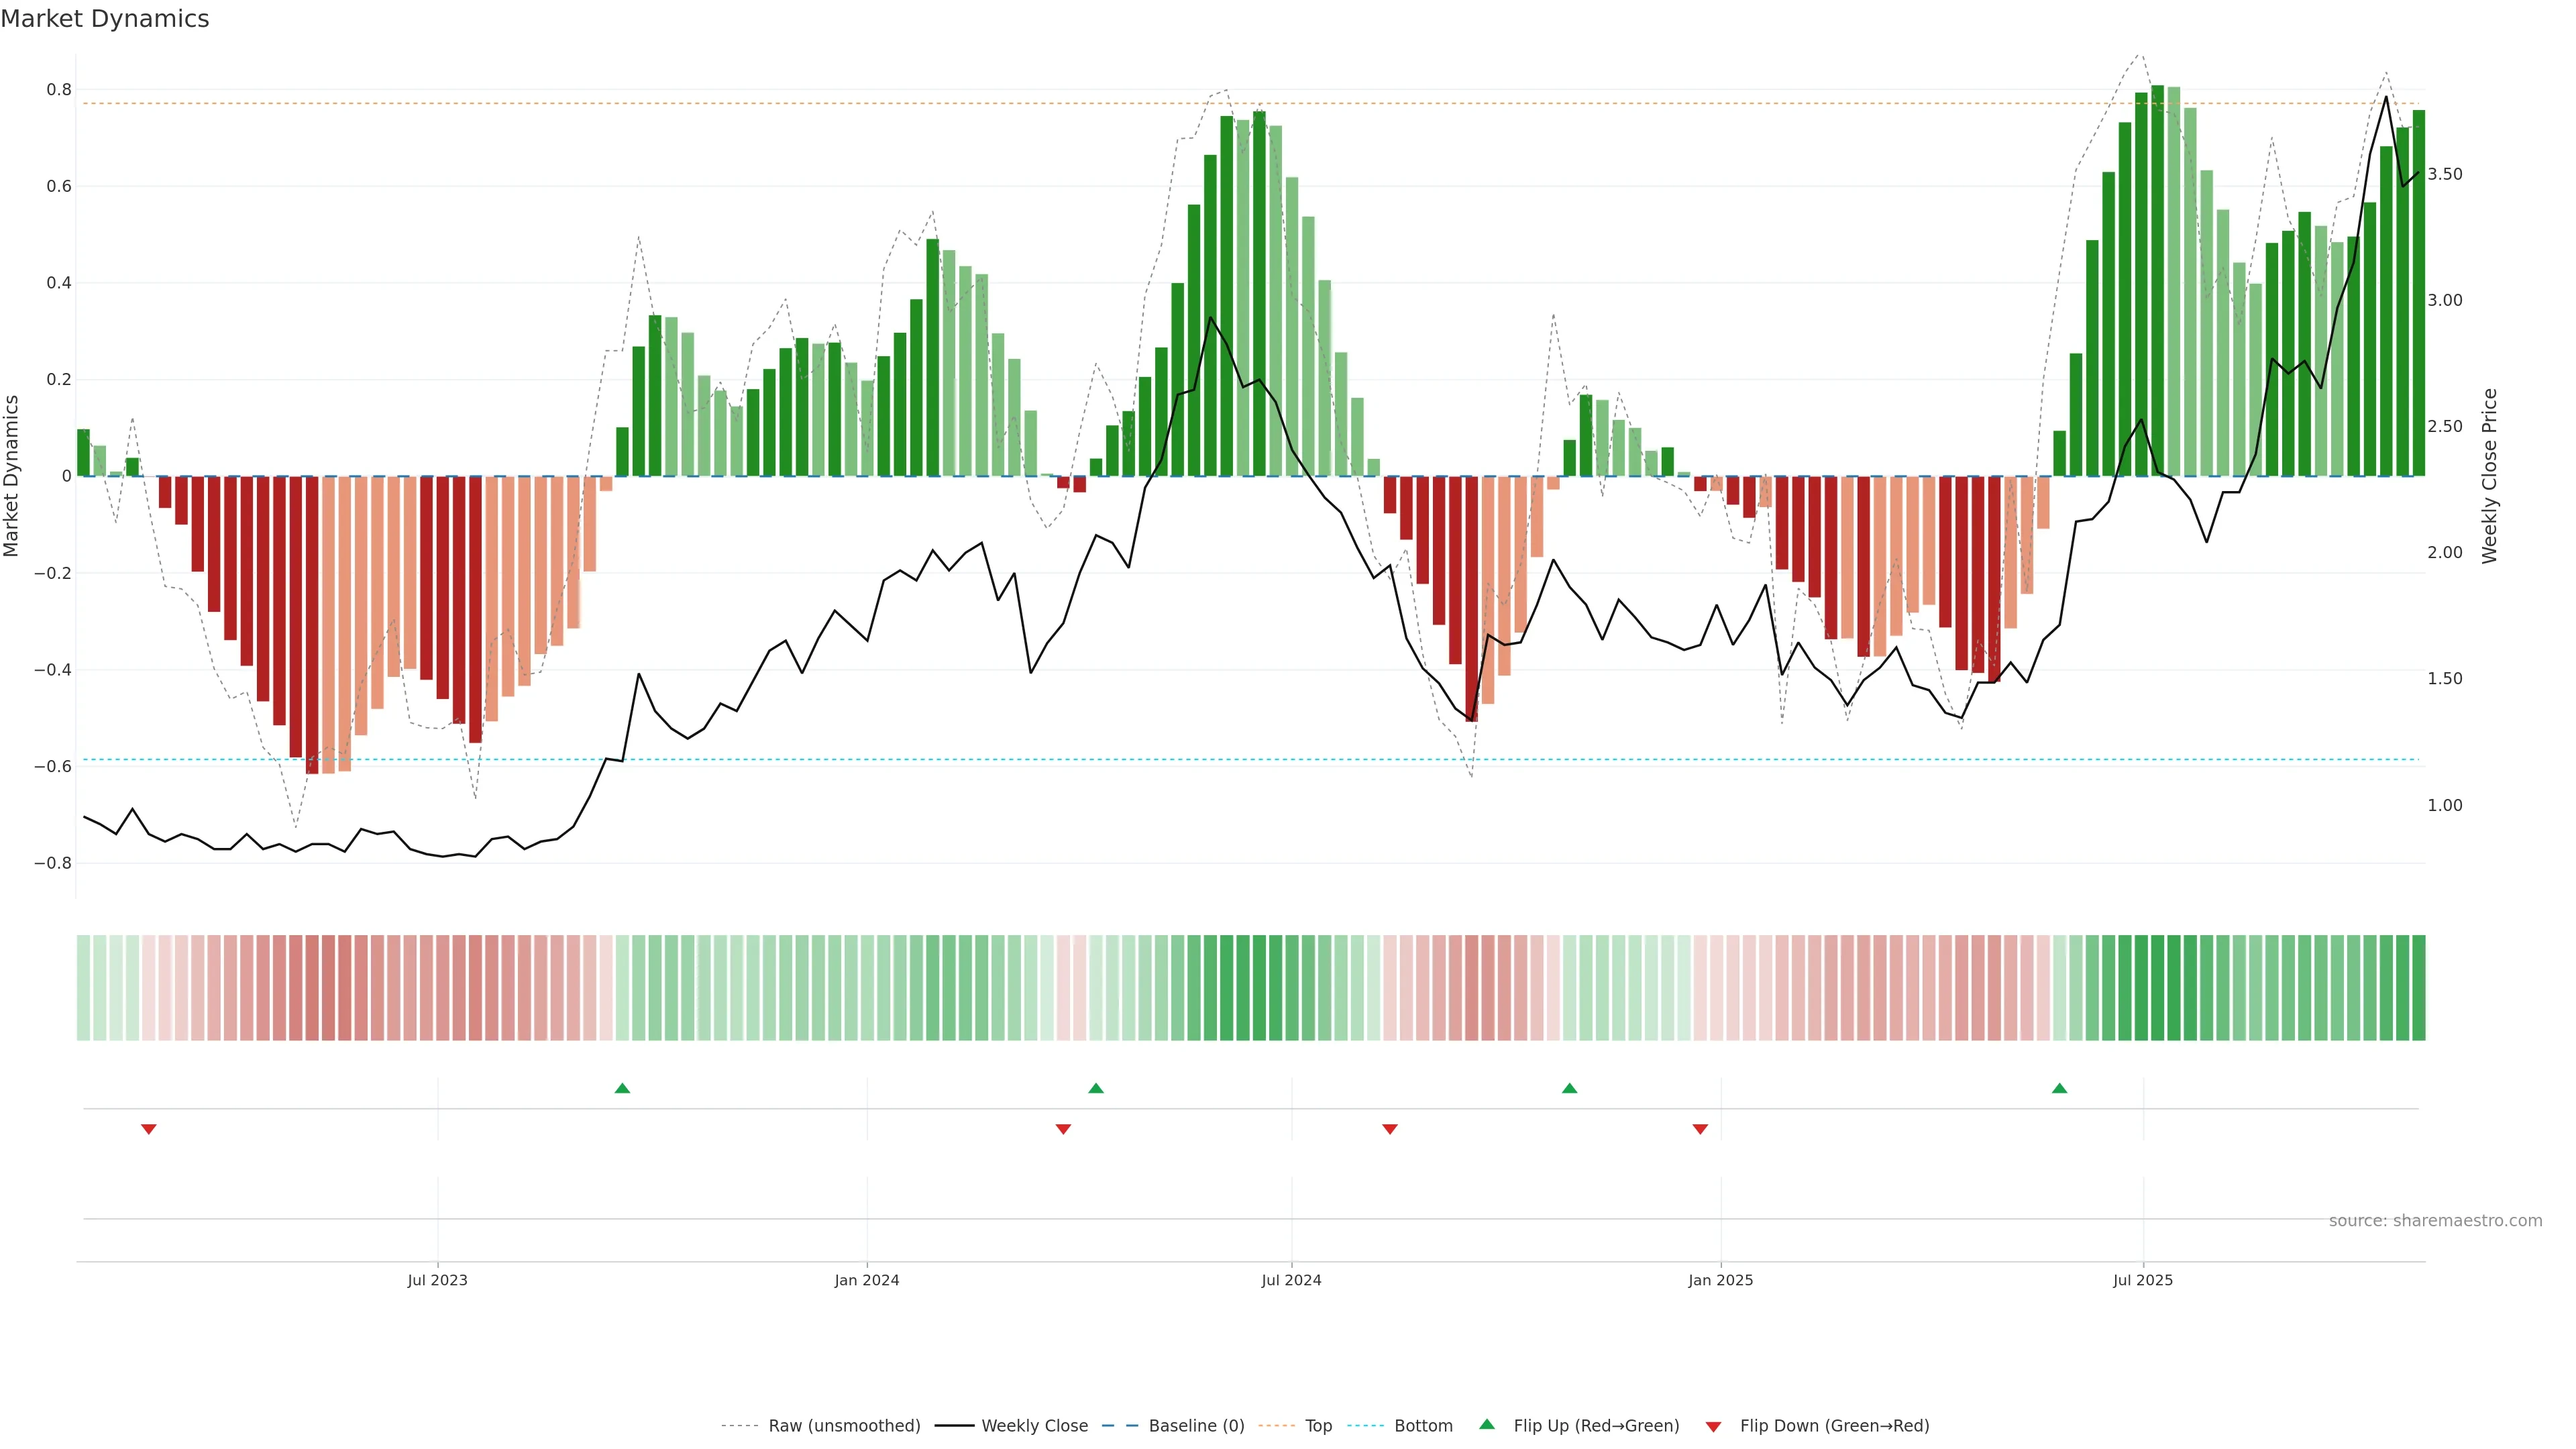
Task: Click the source: sharemaestro.com text
Action: (2435, 1221)
